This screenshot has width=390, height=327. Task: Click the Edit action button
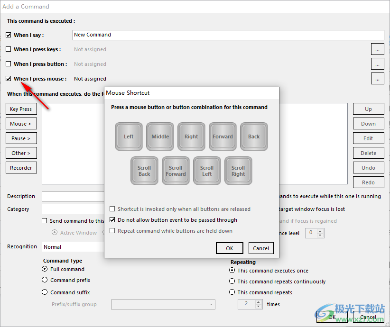tap(368, 138)
